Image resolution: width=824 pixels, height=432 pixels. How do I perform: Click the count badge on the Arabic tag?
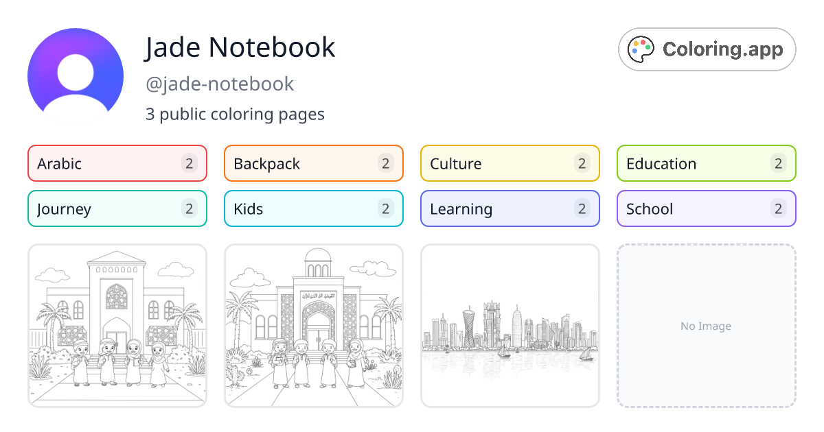(190, 163)
